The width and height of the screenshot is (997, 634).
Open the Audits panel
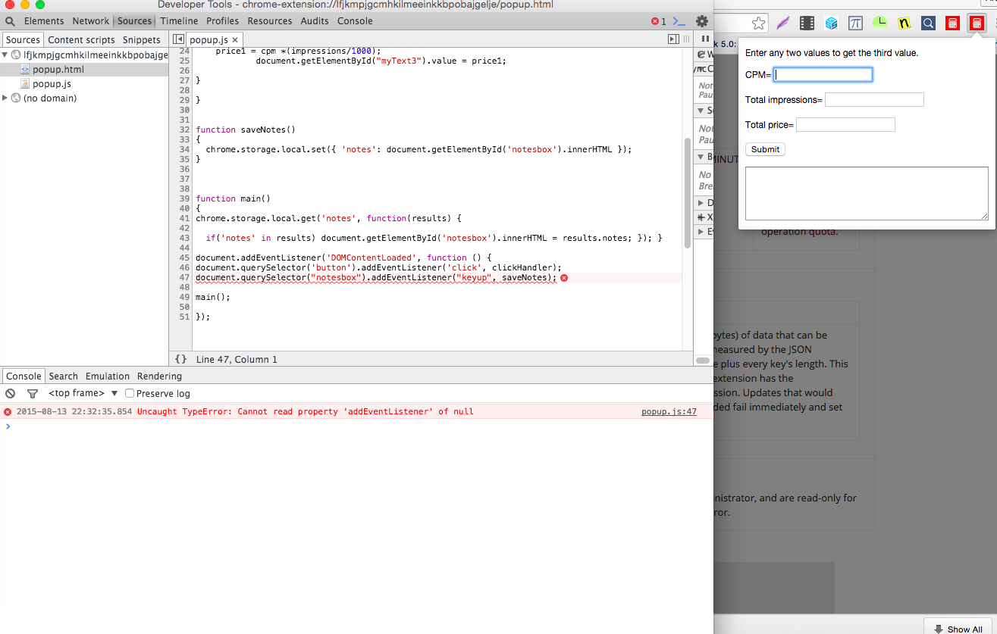click(x=315, y=21)
